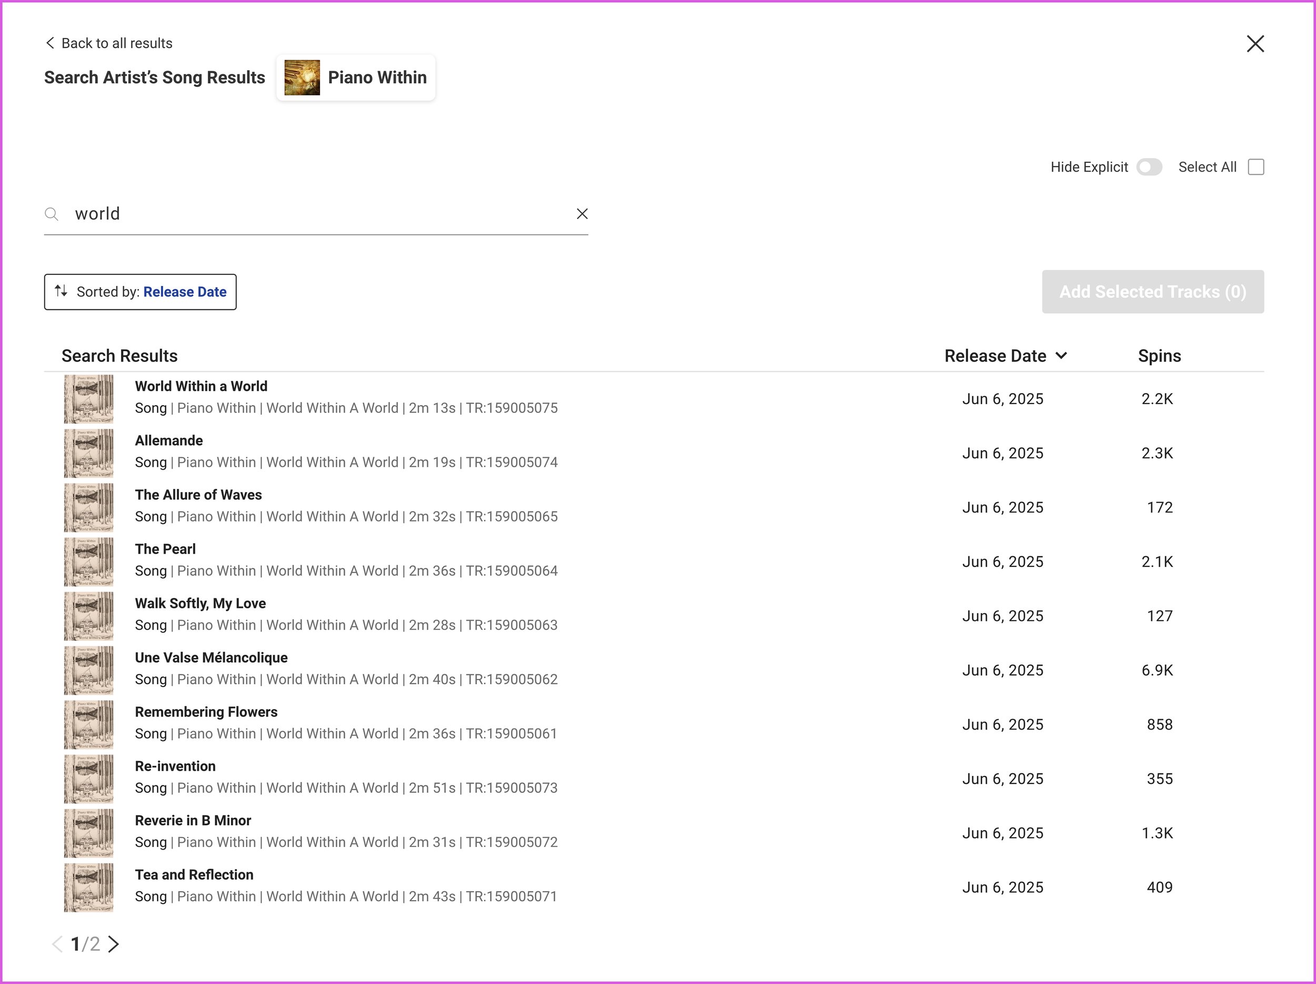Go to next results page
This screenshot has width=1316, height=984.
[114, 944]
